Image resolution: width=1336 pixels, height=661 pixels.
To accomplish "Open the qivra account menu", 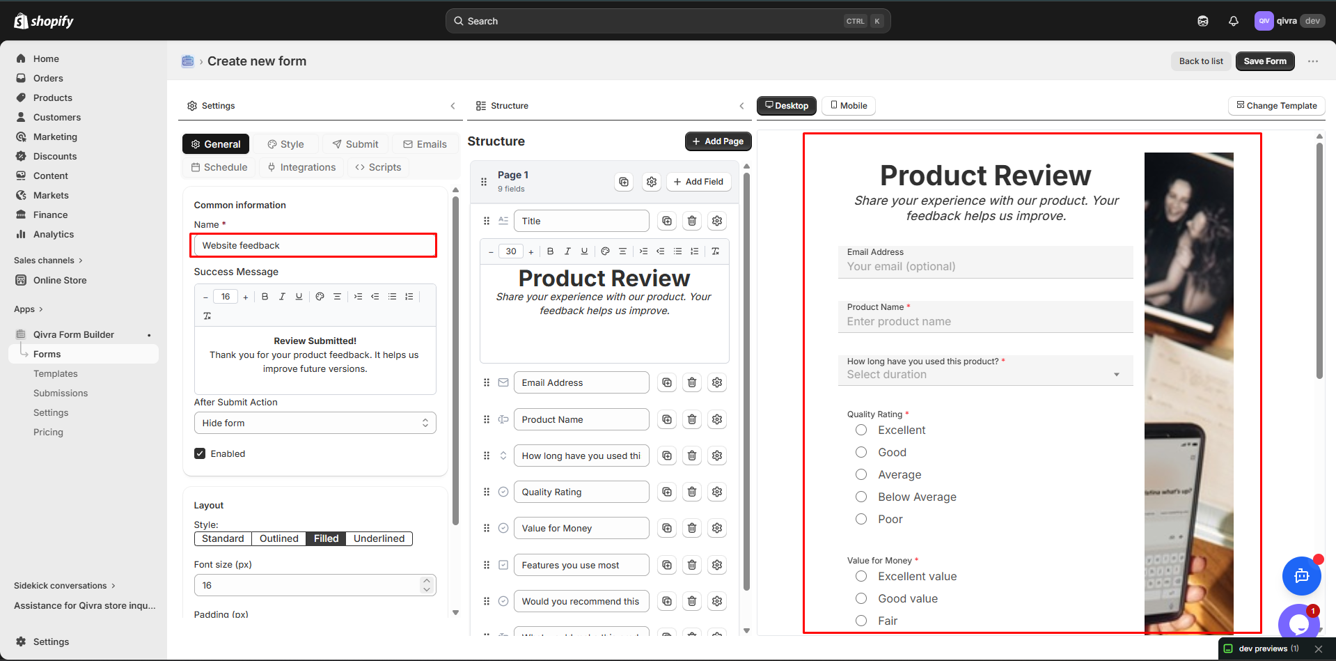I will pos(1289,21).
